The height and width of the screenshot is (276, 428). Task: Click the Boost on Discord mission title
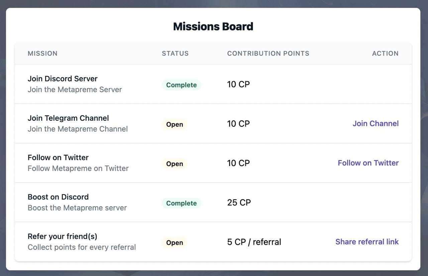(x=58, y=197)
